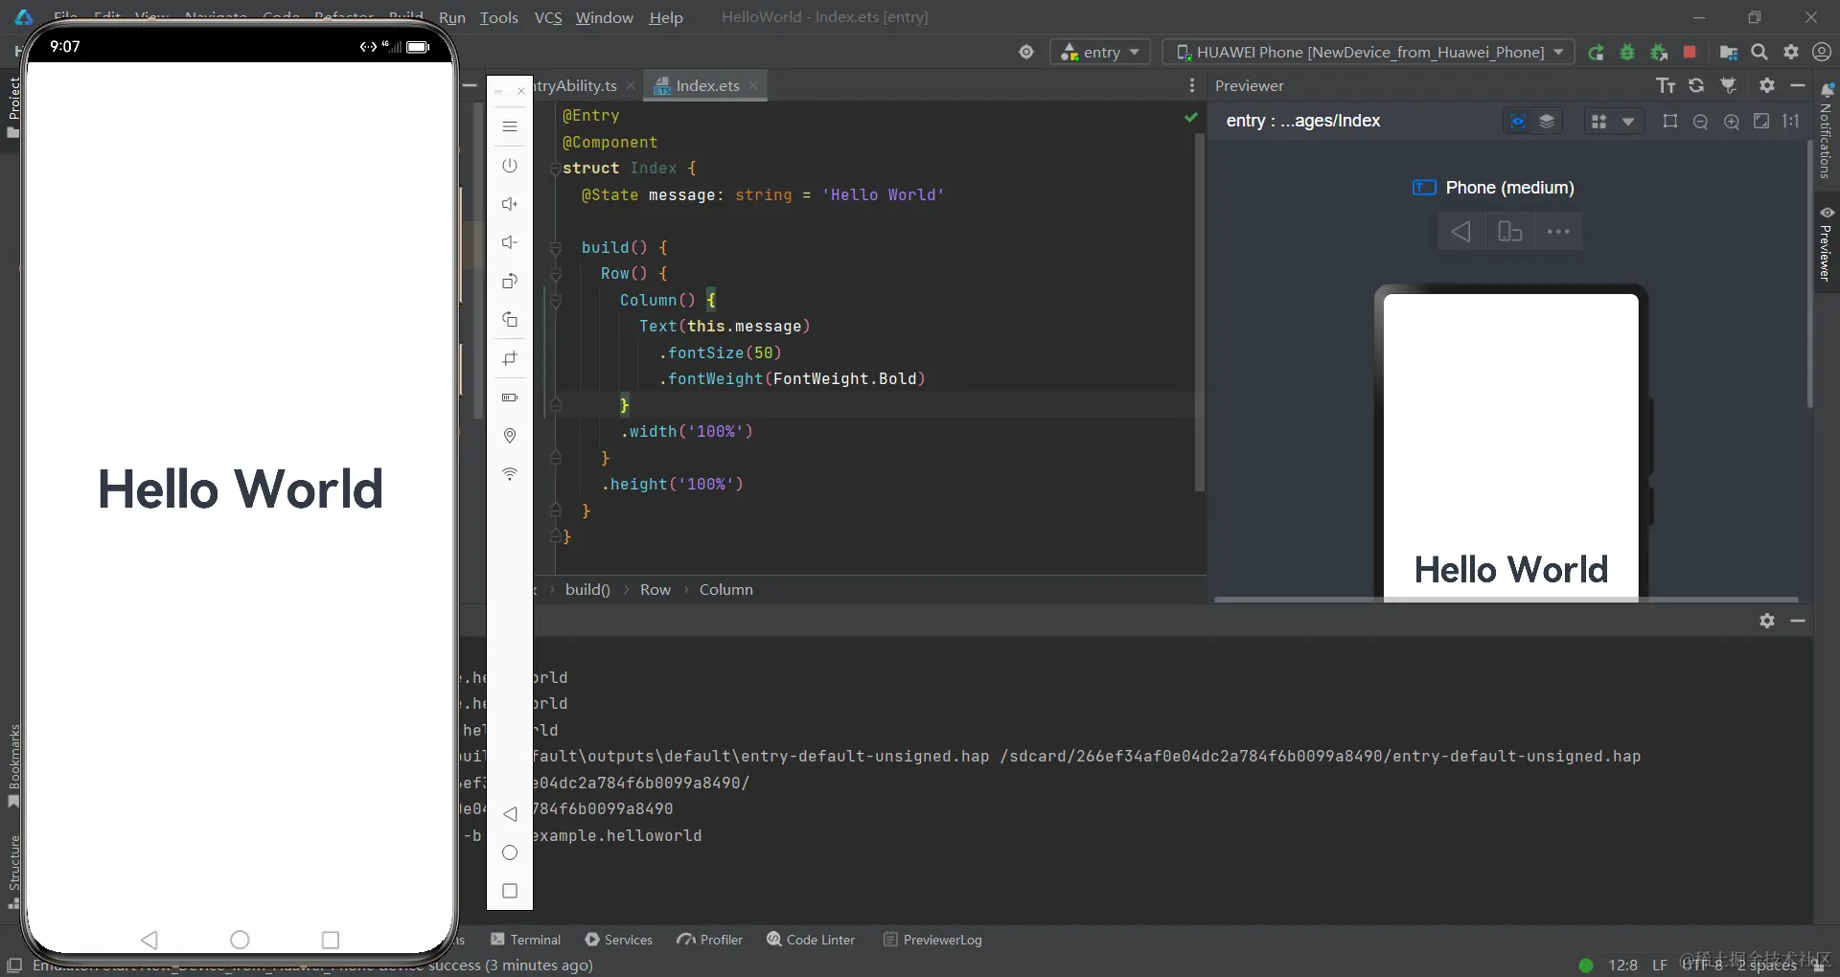Image resolution: width=1840 pixels, height=977 pixels.
Task: Collapse the build() code fold
Action: (x=555, y=248)
